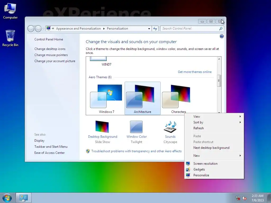Open Change your account picture link
Viewport: 271px width, 203px height.
[55, 61]
